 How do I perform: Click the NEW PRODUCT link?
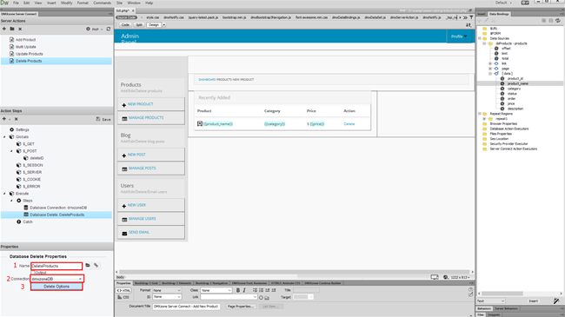pyautogui.click(x=140, y=104)
